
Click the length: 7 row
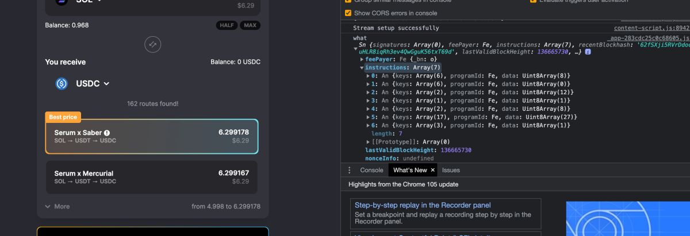click(388, 133)
